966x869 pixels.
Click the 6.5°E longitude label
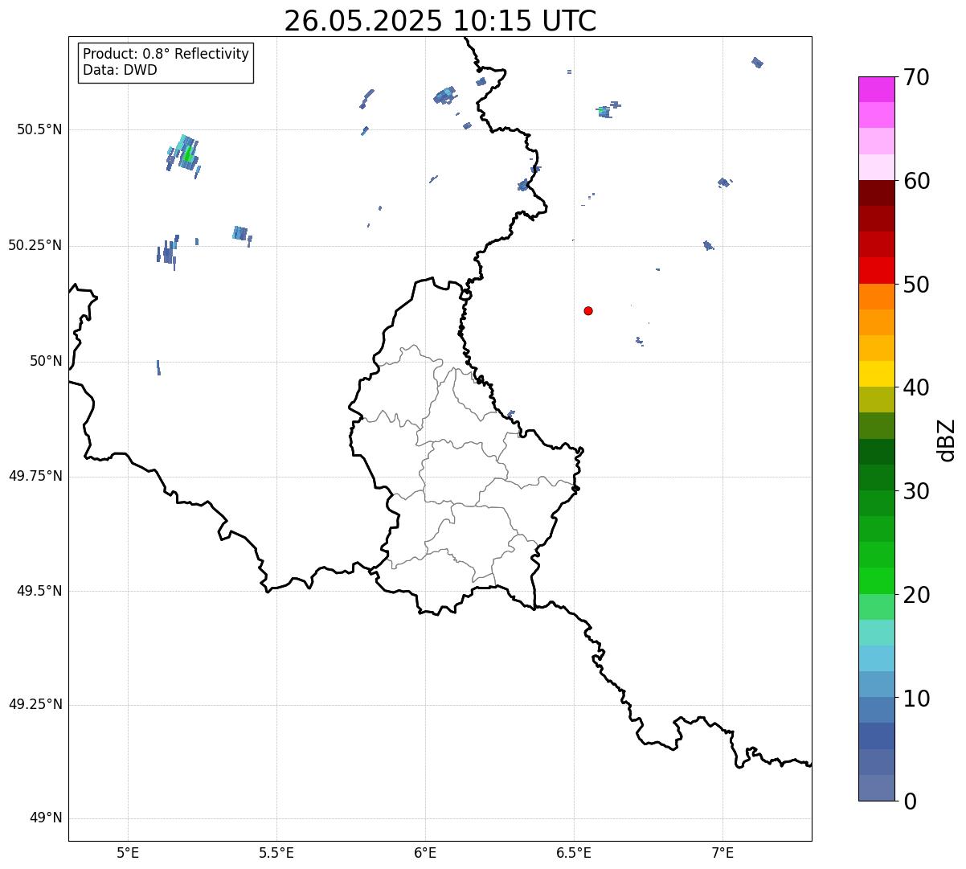point(574,852)
